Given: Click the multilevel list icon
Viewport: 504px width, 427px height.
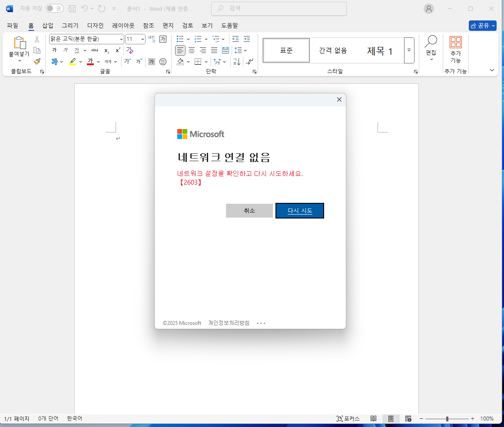Looking at the screenshot, I should [x=216, y=39].
